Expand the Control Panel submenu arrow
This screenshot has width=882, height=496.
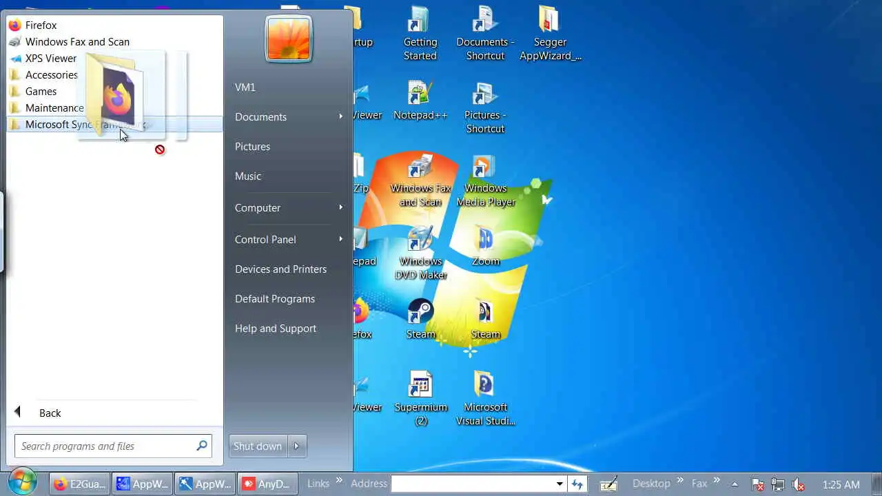[x=340, y=239]
